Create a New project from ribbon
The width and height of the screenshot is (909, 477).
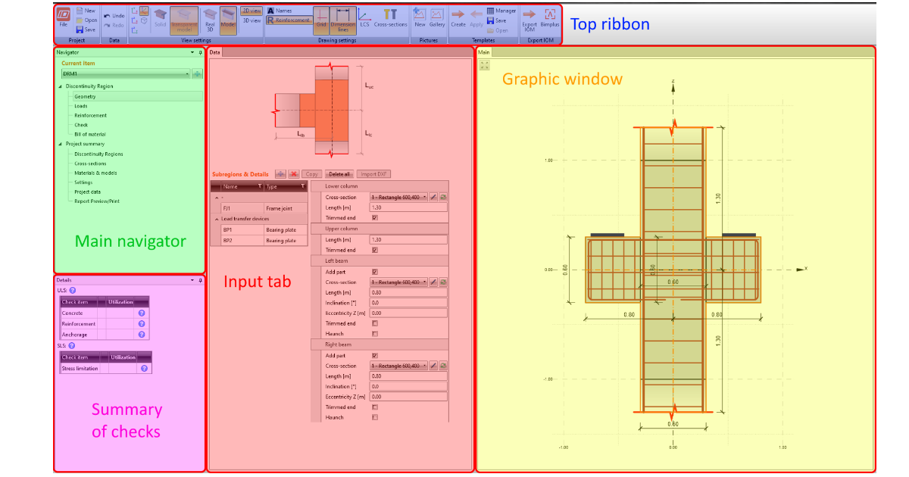coord(85,11)
